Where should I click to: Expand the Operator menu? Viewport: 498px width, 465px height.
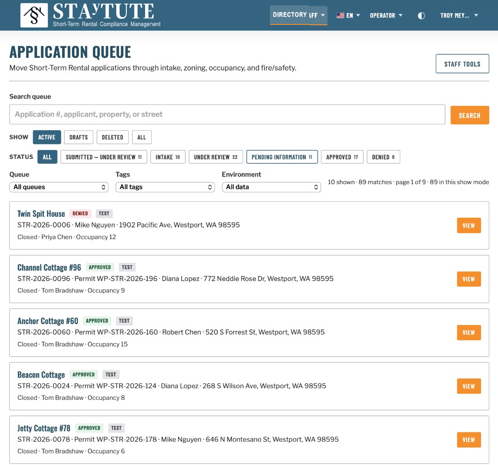click(386, 15)
